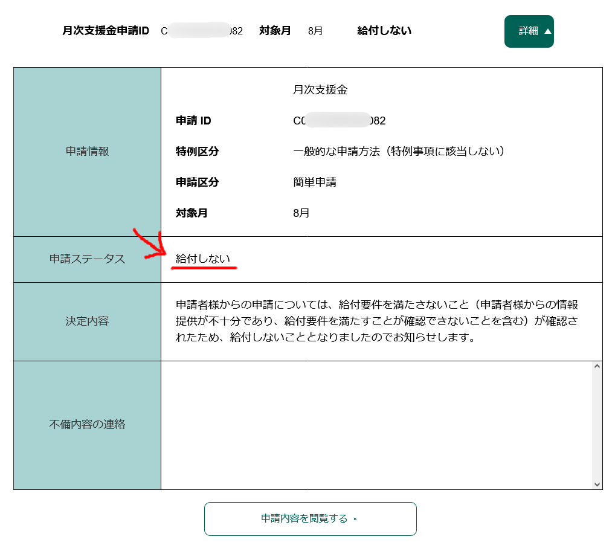Select the 給付しない status in 申請ステータス row
The height and width of the screenshot is (551, 615).
[203, 259]
